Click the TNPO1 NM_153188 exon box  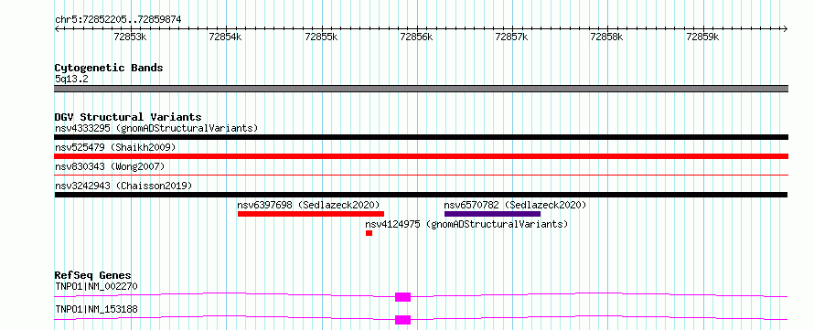[402, 320]
